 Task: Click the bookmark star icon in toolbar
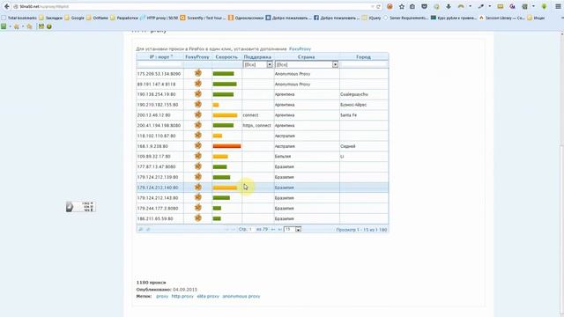(x=402, y=6)
